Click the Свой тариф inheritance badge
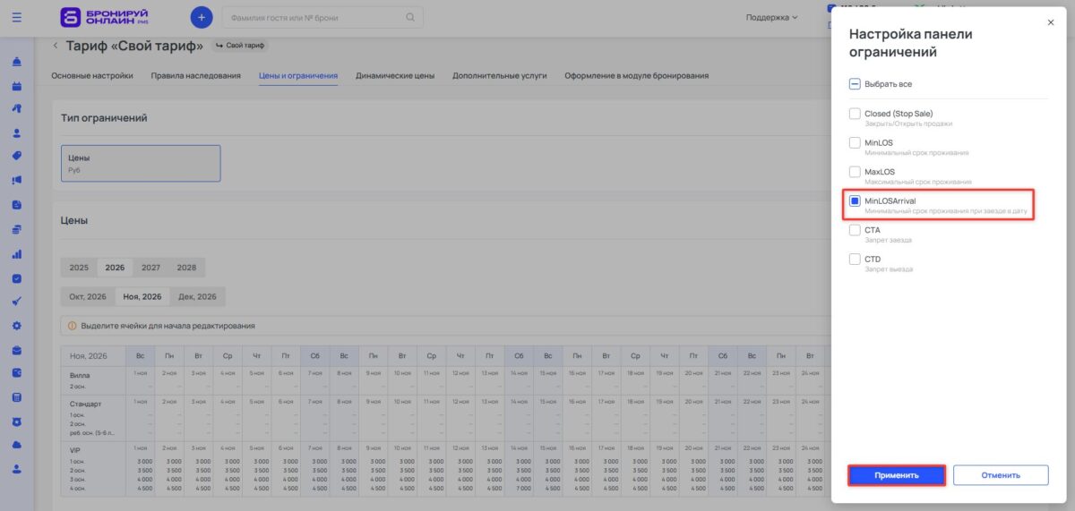Screen dimensions: 1075x511 click(x=241, y=45)
